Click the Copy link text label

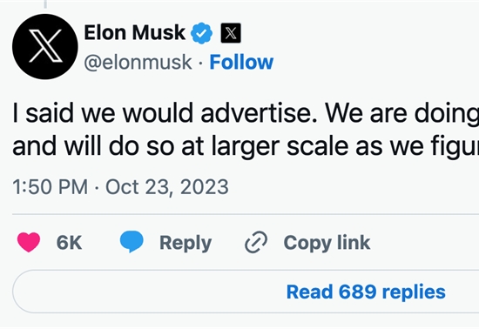[x=327, y=243]
